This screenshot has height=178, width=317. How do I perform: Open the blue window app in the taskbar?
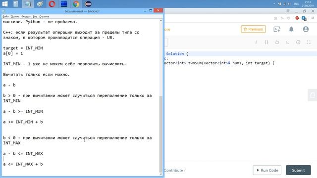click(64, 4)
